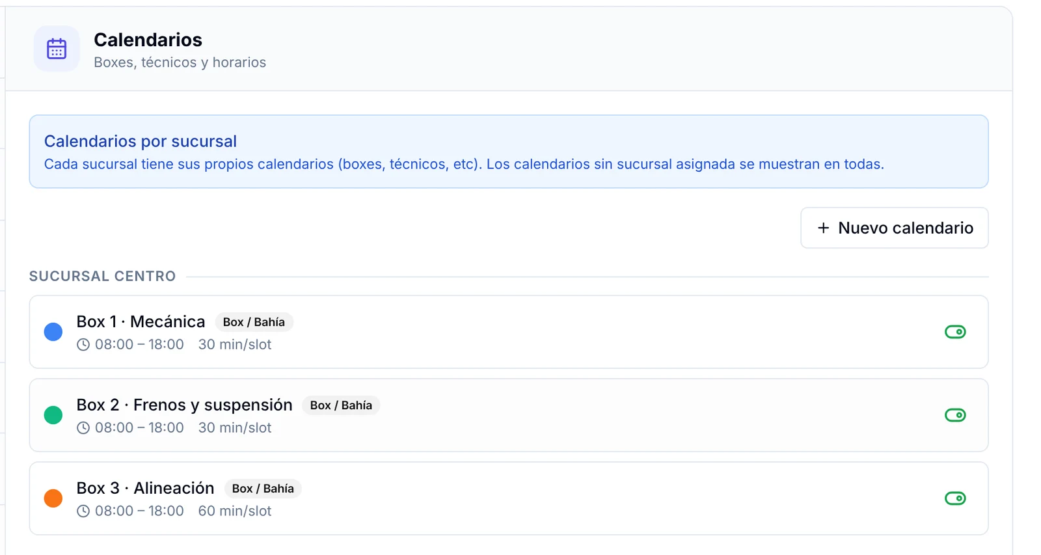Click the orange color dot of Box 3
The image size is (1041, 555).
point(53,498)
